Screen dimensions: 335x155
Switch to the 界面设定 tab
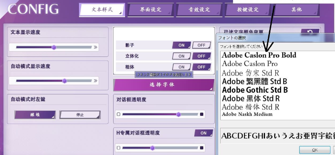click(151, 10)
